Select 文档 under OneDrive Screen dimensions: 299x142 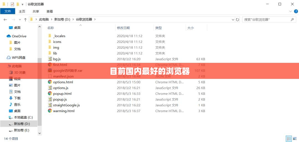(17, 49)
